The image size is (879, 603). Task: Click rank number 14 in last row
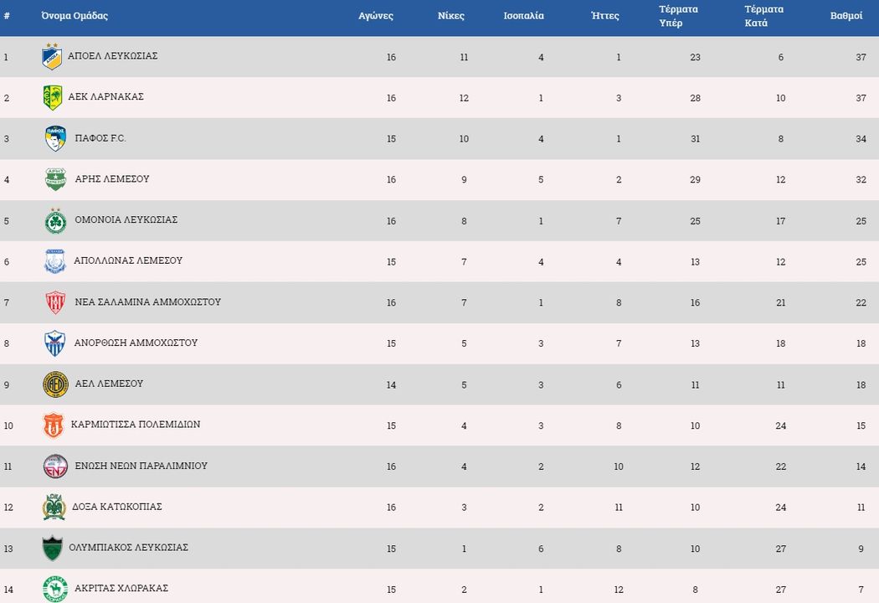[8, 590]
